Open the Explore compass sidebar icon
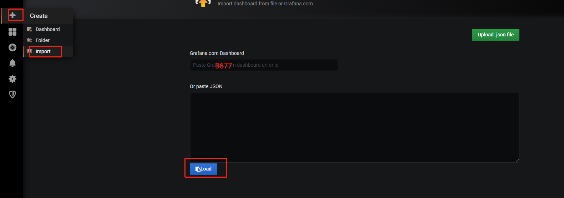The width and height of the screenshot is (564, 198). click(x=12, y=47)
